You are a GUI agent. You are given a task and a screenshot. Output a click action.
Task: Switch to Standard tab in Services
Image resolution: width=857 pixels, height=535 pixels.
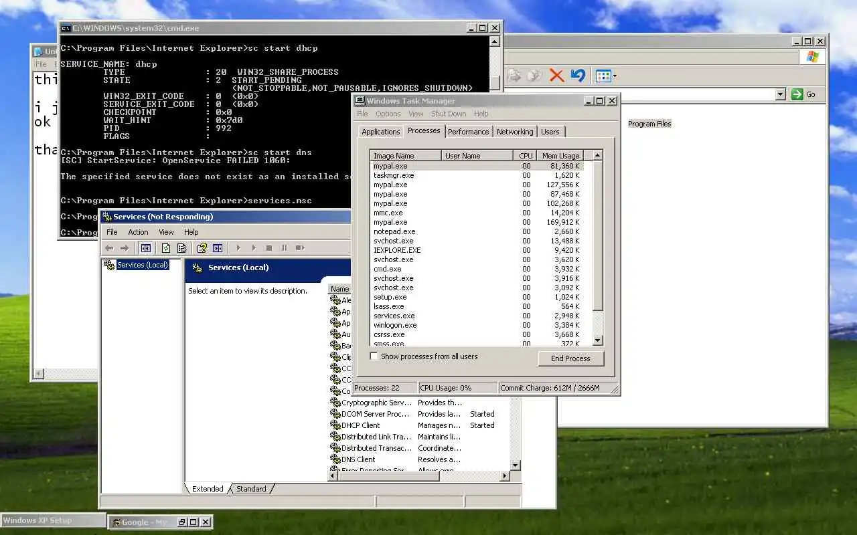click(x=251, y=489)
